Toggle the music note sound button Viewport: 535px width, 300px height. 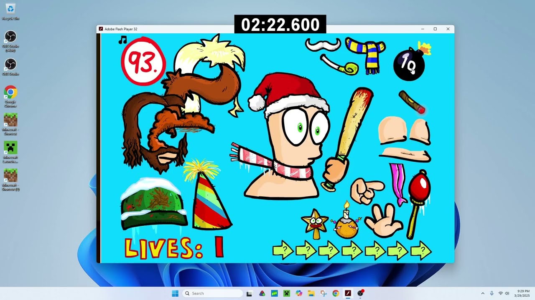point(122,40)
